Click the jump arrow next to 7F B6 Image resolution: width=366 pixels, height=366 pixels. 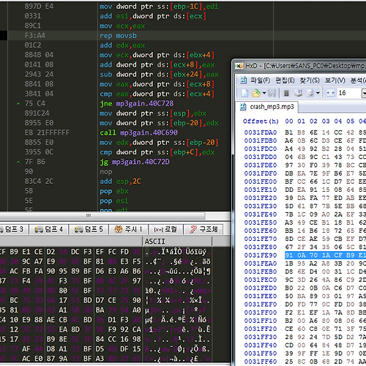click(x=18, y=162)
